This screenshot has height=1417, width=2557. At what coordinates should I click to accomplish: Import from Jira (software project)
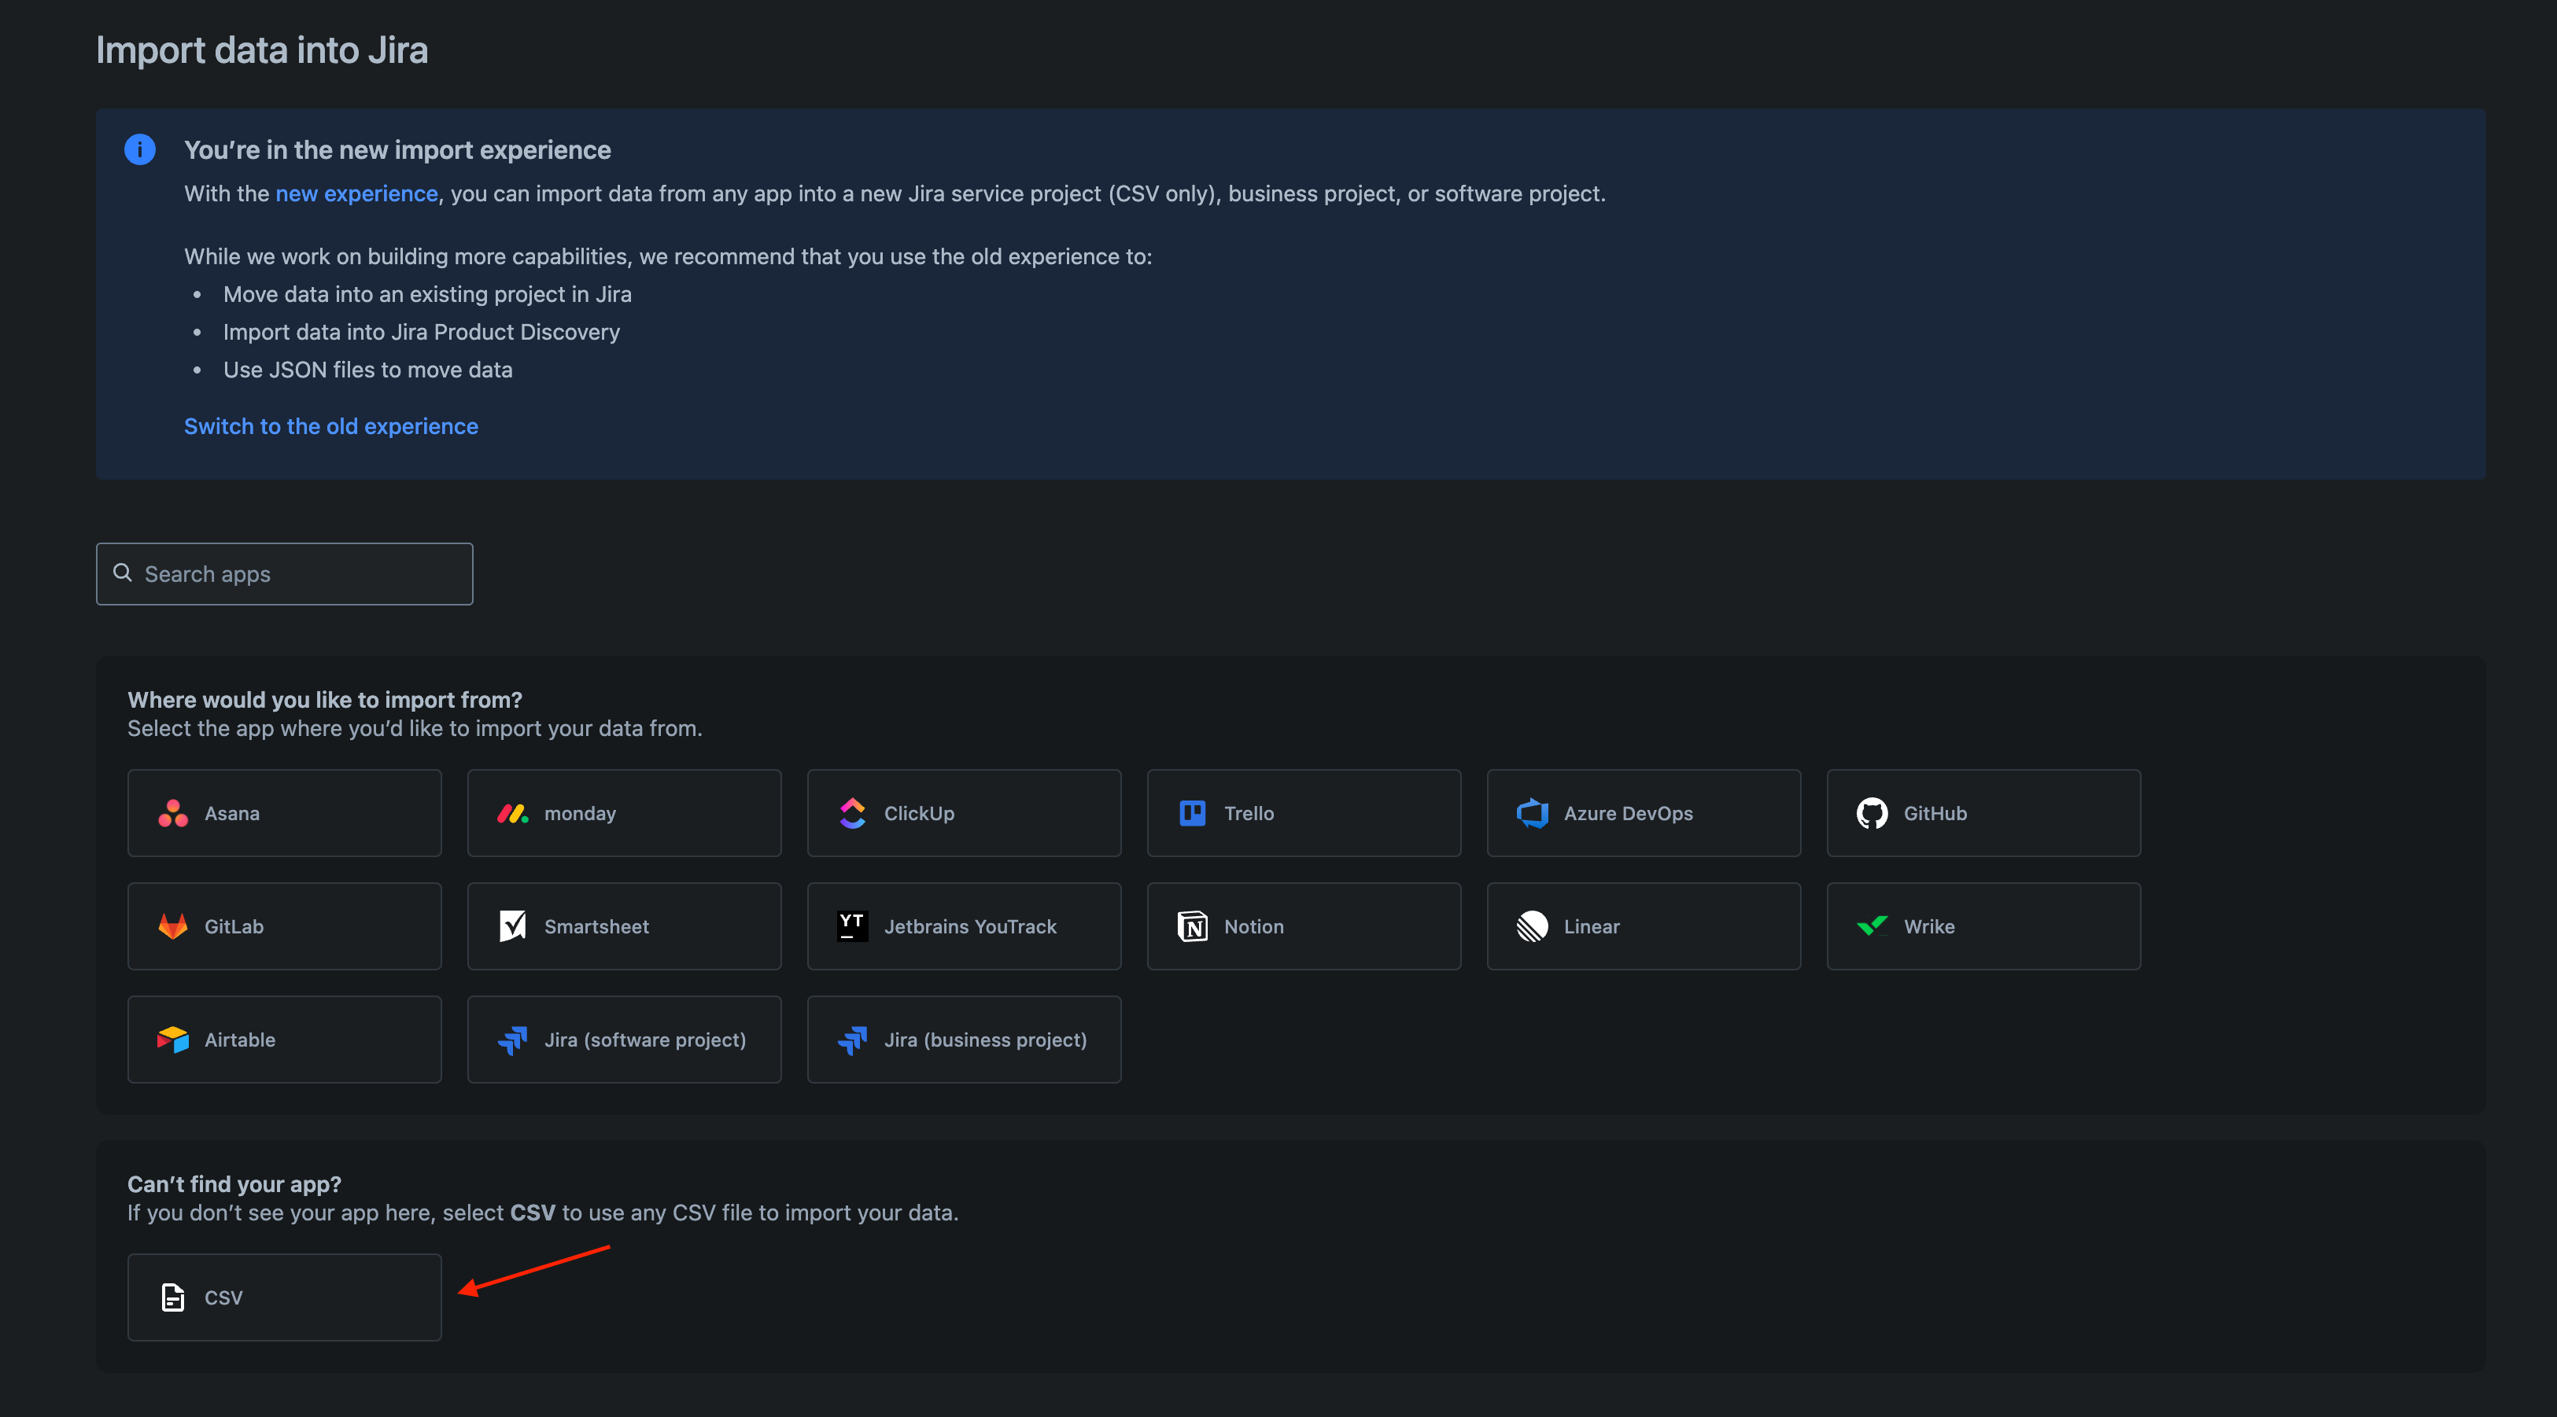coord(623,1039)
